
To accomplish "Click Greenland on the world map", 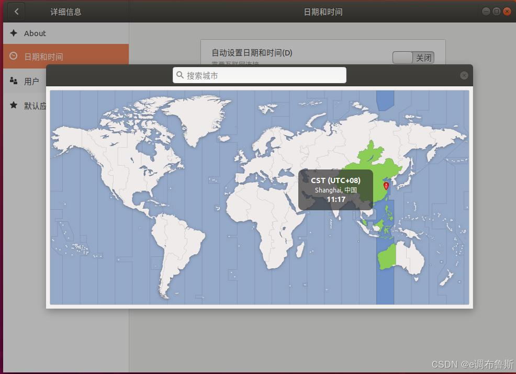I will 197,118.
